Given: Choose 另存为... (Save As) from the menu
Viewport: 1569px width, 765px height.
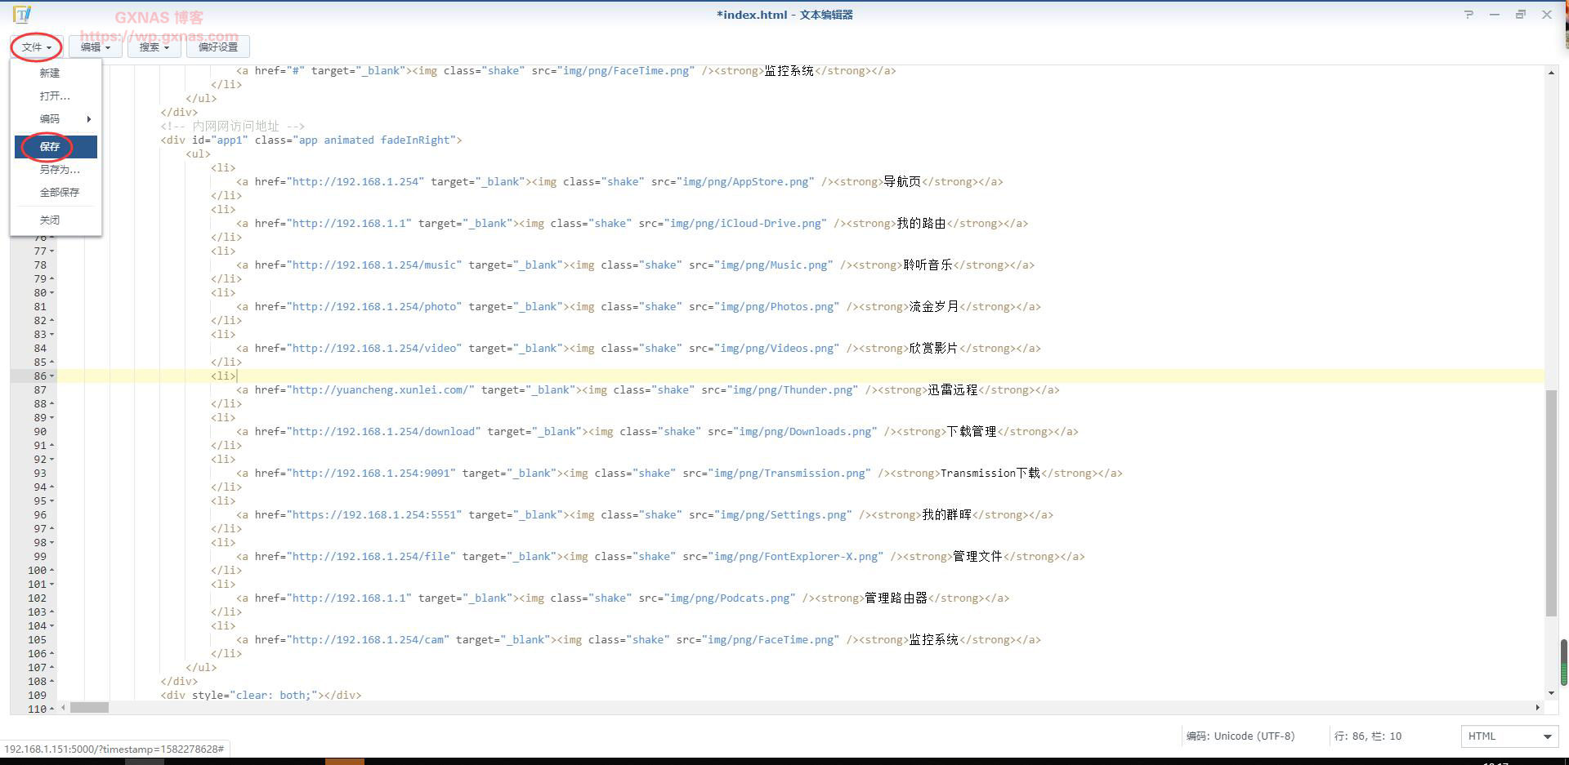Looking at the screenshot, I should pyautogui.click(x=60, y=170).
